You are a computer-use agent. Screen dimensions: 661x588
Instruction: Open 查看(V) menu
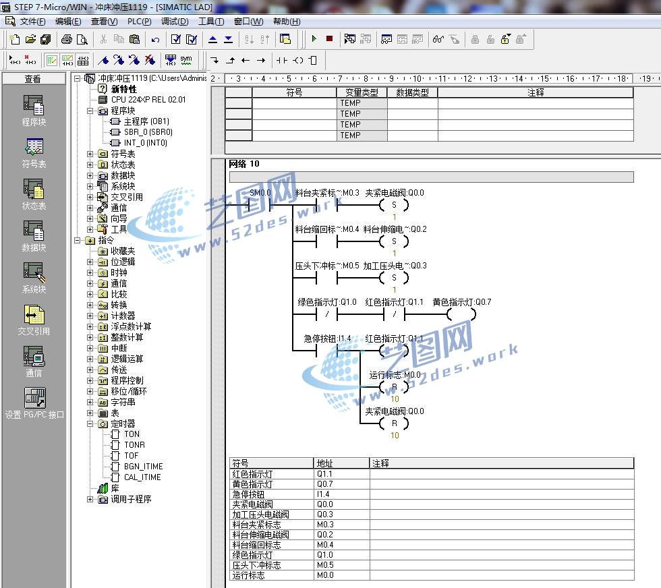tap(104, 22)
